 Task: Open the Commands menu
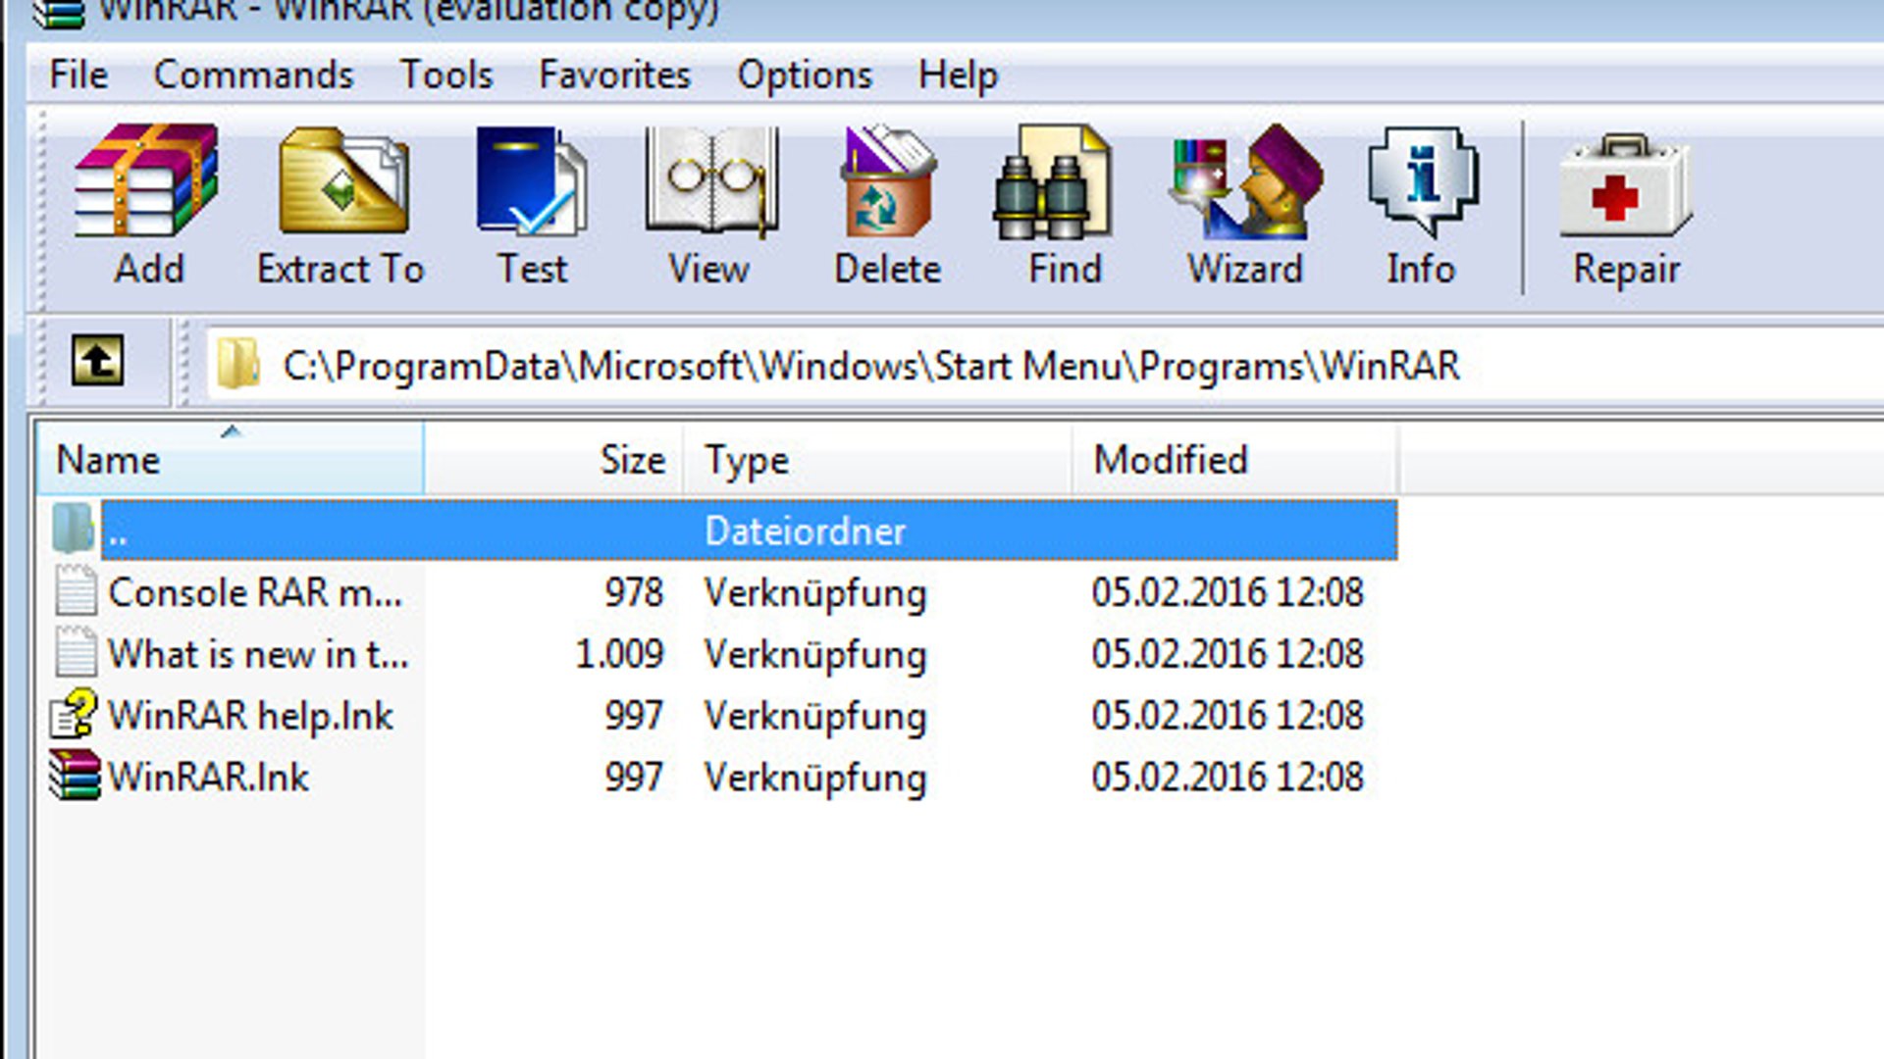click(255, 75)
